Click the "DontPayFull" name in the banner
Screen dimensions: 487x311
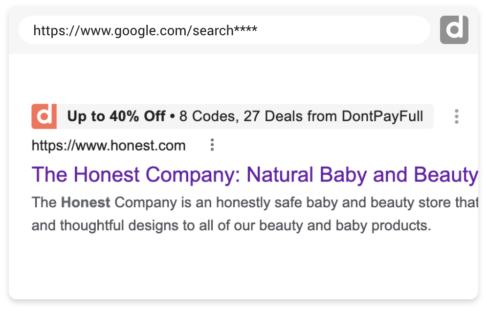[x=382, y=116]
